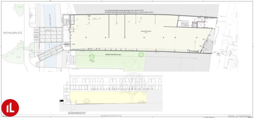This screenshot has height=118, width=254.
Task: Select the crossed elevator shaft symbol
Action: pyautogui.click(x=201, y=25)
